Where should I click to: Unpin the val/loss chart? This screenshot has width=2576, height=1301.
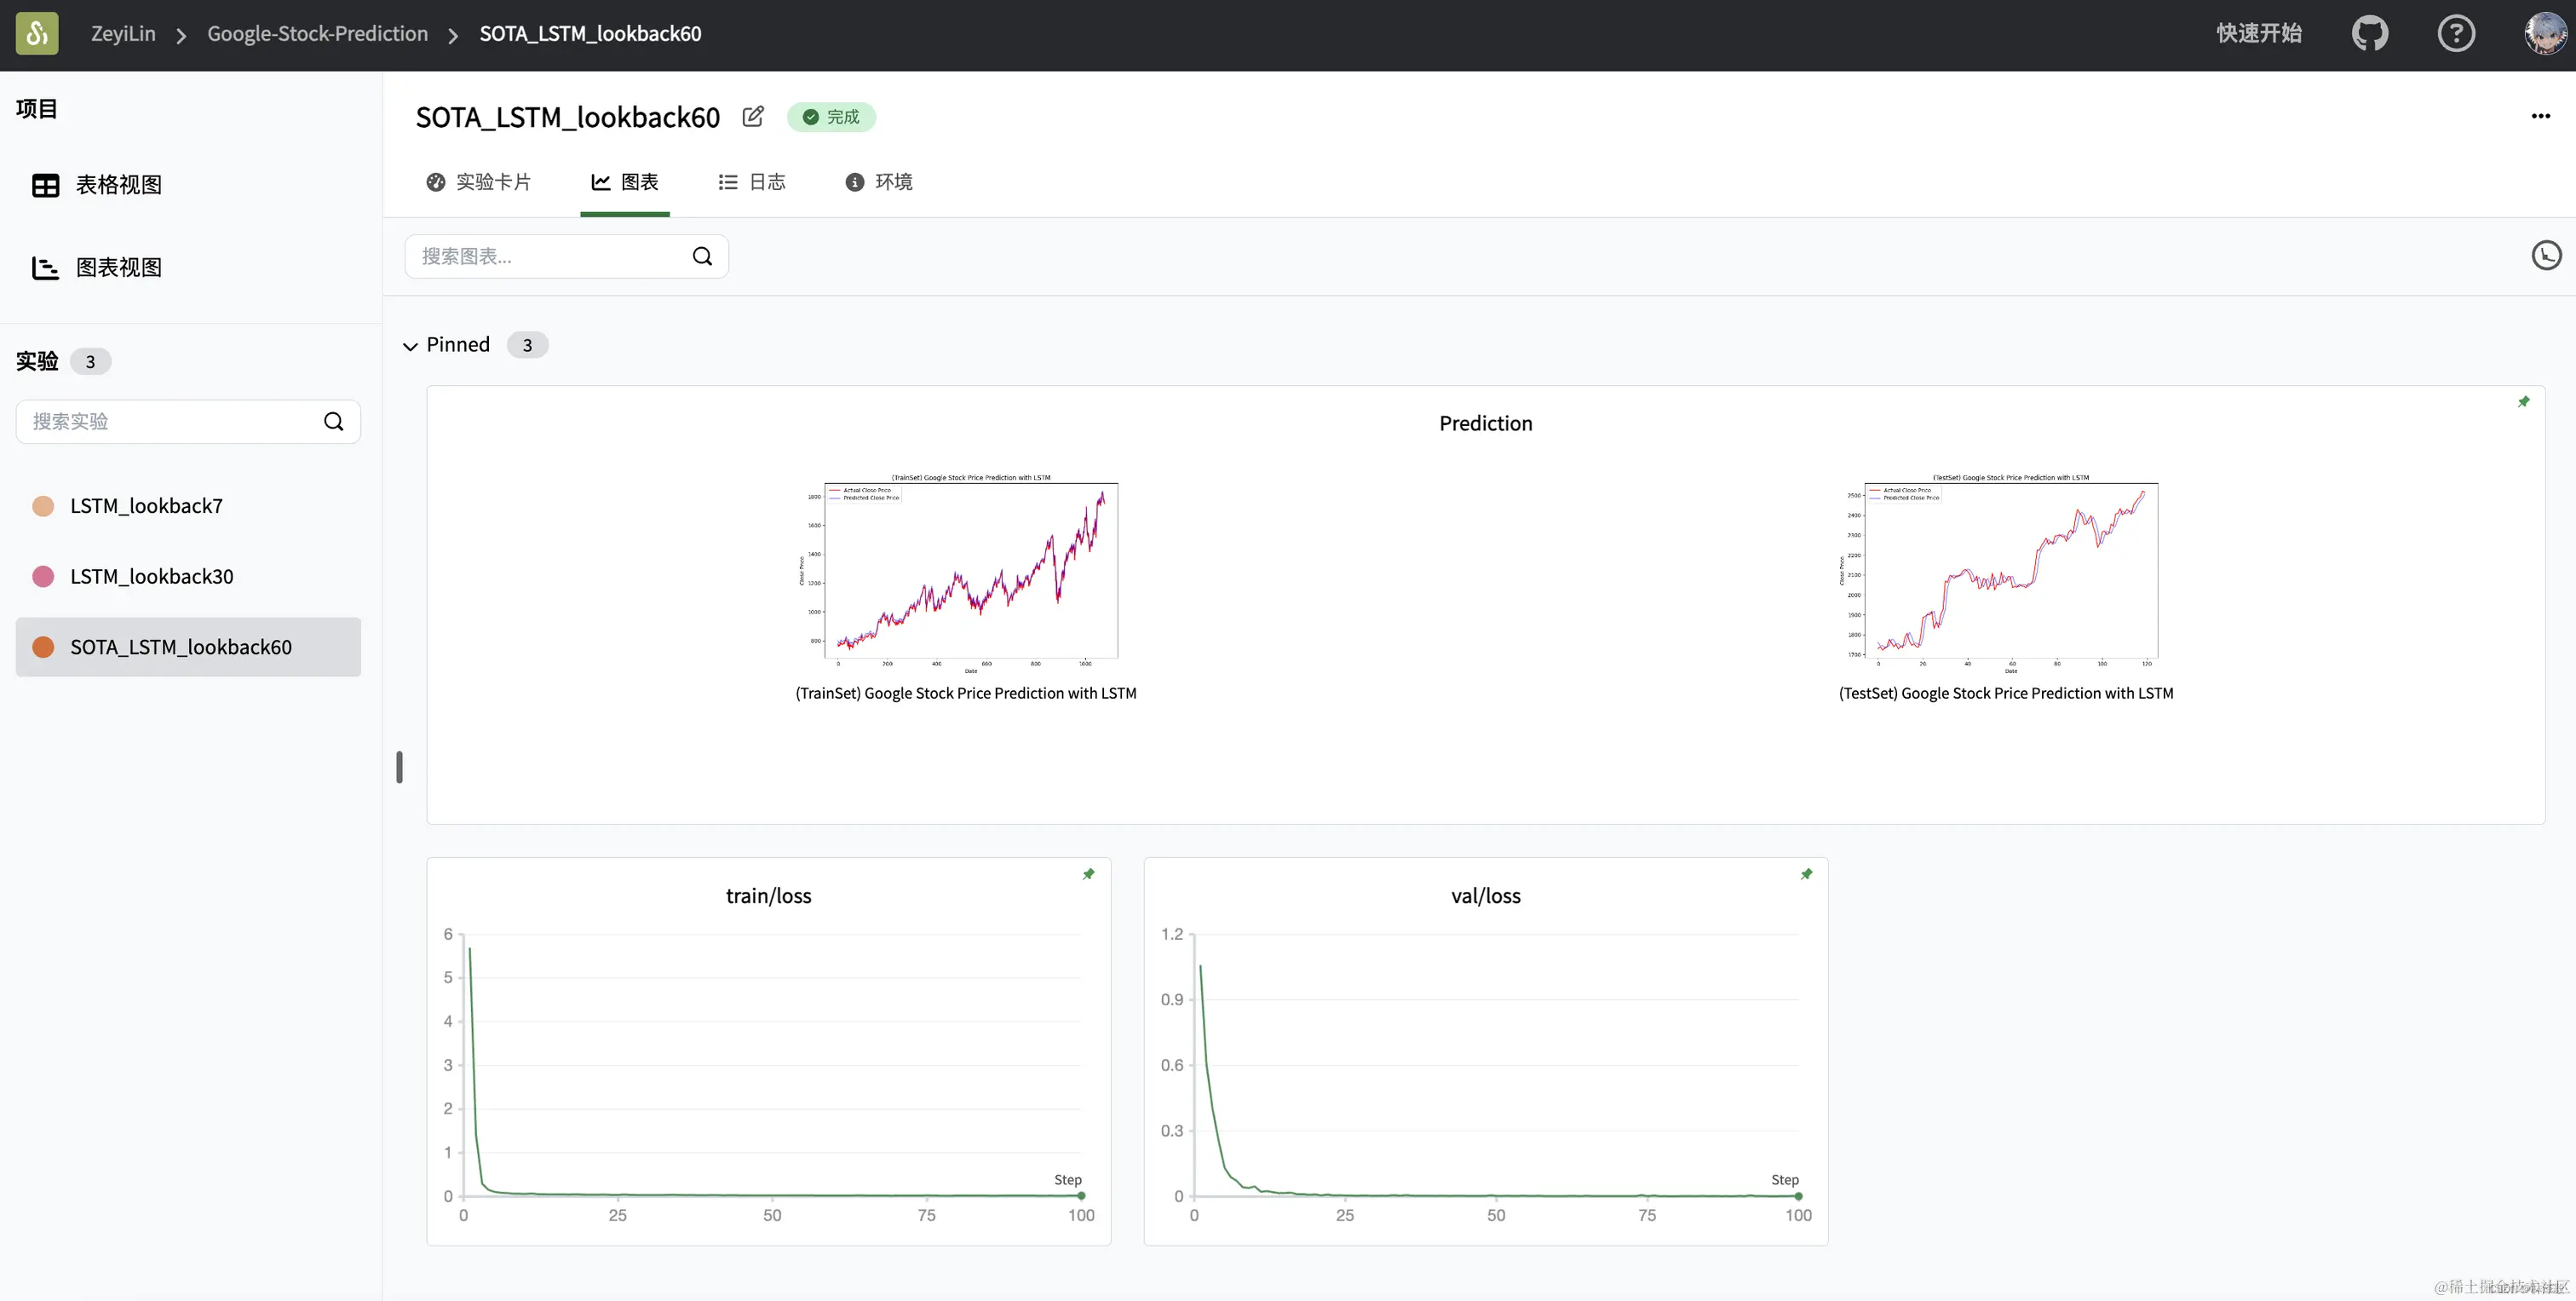pyautogui.click(x=1805, y=874)
